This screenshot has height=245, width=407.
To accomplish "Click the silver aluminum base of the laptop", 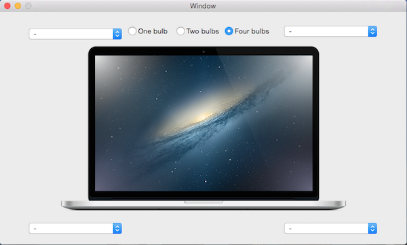I will click(203, 205).
